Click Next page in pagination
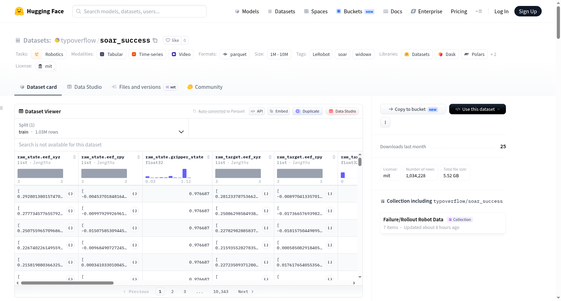Screen dimensions: 561x301 click(x=246, y=292)
